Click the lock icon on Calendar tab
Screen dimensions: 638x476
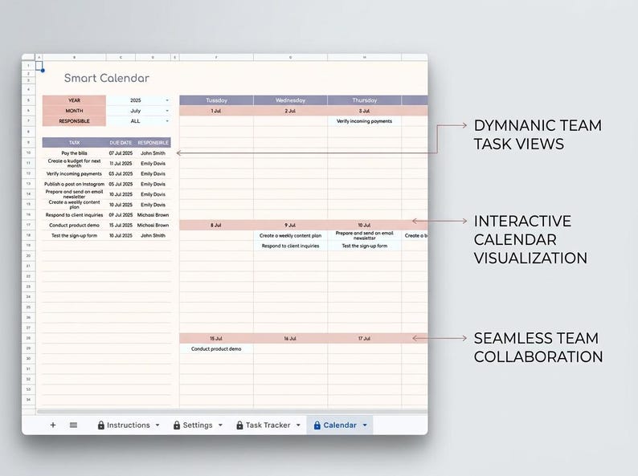tap(317, 425)
